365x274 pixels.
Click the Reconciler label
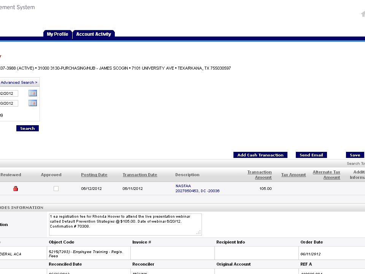(143, 264)
